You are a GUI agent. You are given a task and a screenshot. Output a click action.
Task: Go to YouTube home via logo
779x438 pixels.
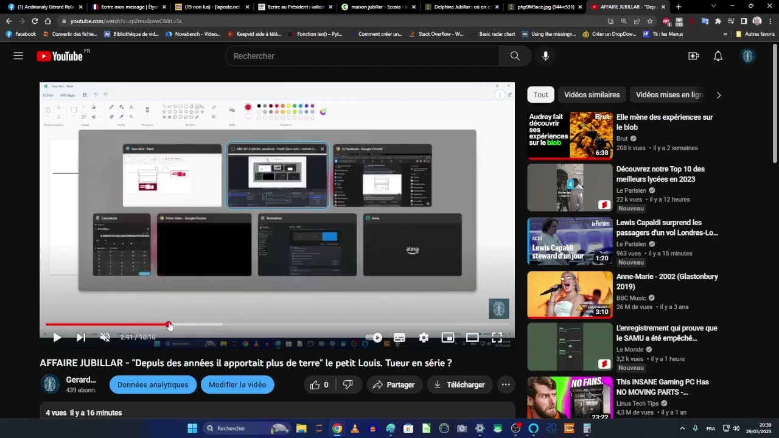pos(59,56)
